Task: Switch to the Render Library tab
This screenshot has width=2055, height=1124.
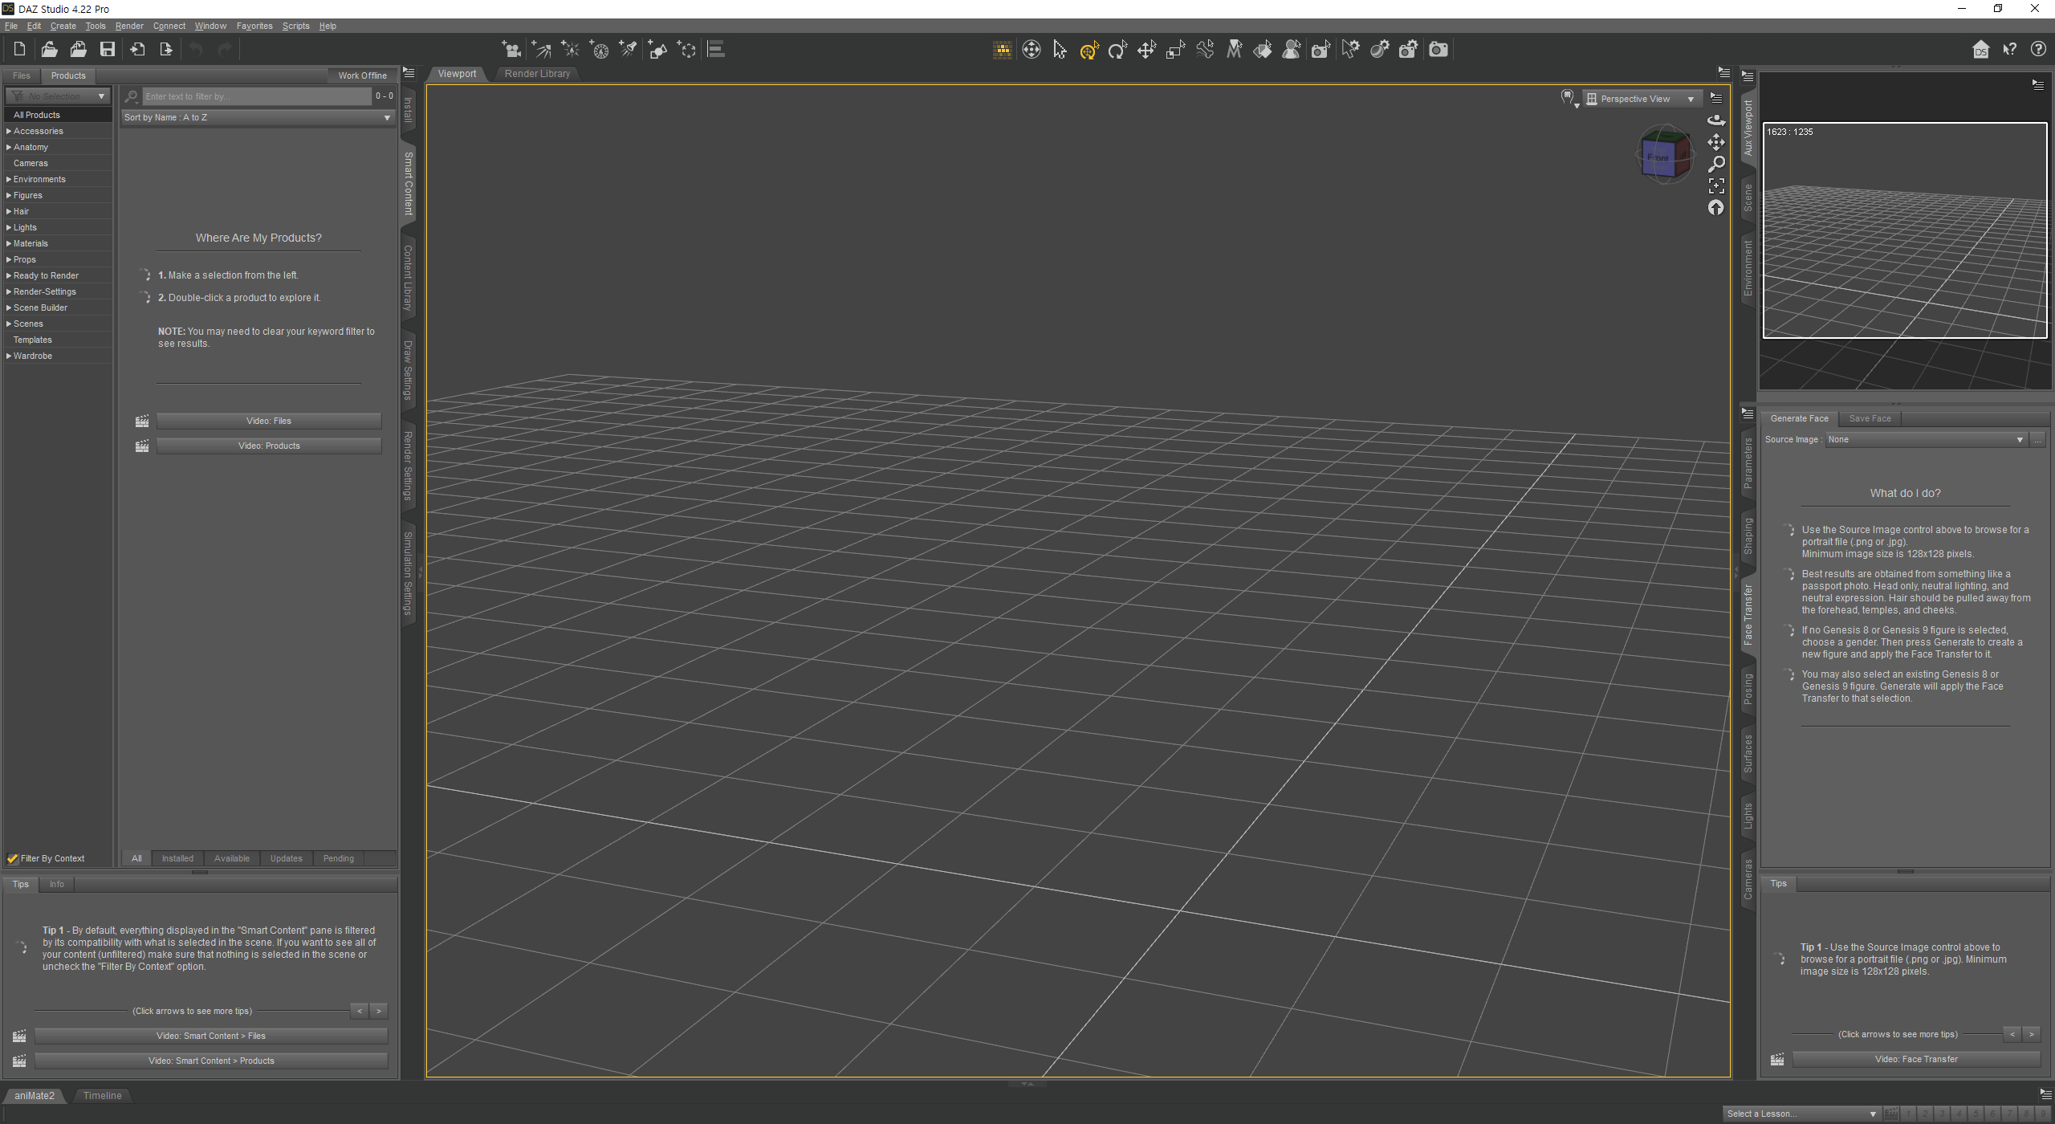Action: point(537,74)
